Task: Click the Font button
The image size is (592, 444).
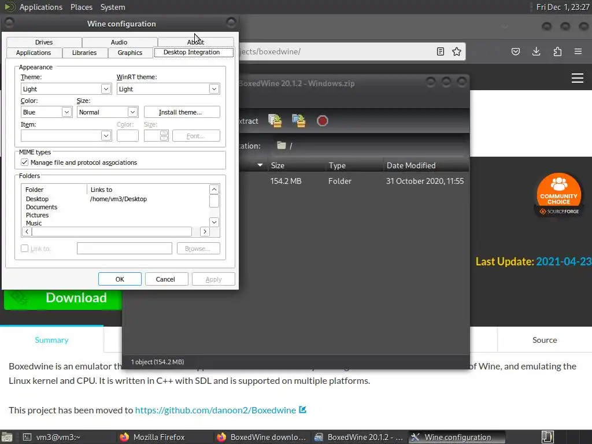Action: click(196, 135)
